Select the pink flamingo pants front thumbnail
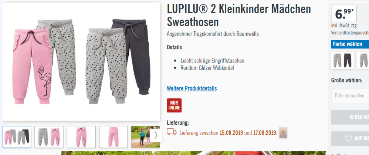Image resolution: width=369 pixels, height=155 pixels. coord(81,137)
